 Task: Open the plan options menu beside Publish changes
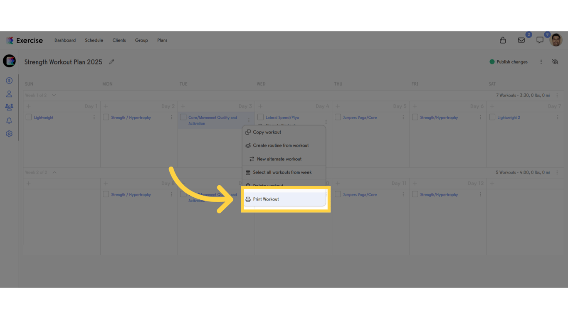(x=541, y=62)
